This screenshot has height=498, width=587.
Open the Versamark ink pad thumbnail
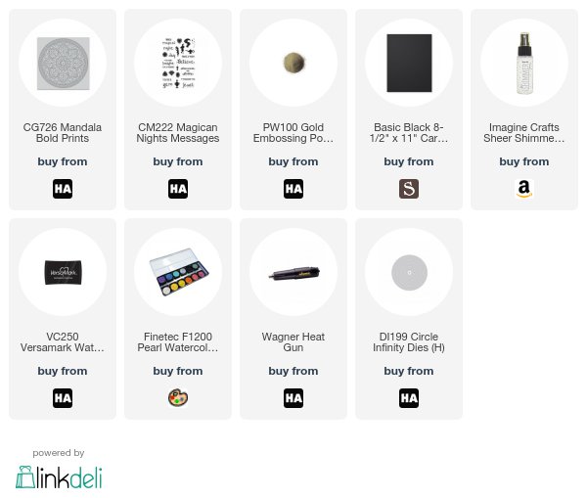coord(63,272)
